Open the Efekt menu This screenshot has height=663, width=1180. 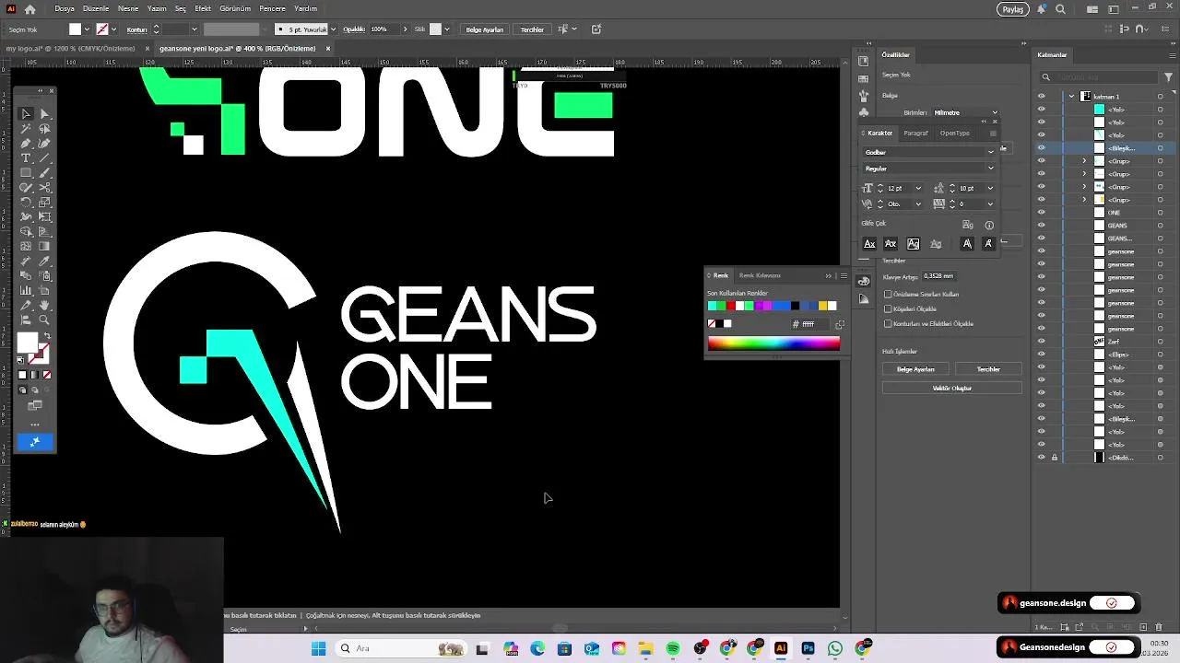[x=203, y=9]
